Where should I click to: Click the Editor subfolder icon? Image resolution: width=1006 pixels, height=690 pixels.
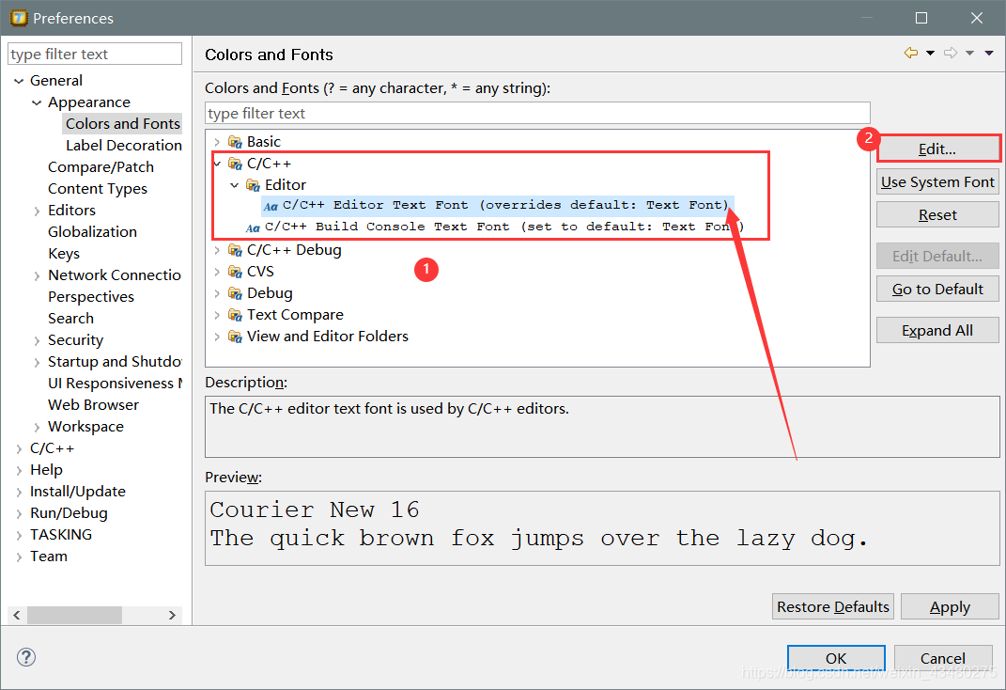[x=253, y=185]
